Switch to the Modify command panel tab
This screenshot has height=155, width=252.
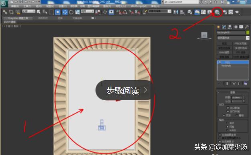pos(224,27)
